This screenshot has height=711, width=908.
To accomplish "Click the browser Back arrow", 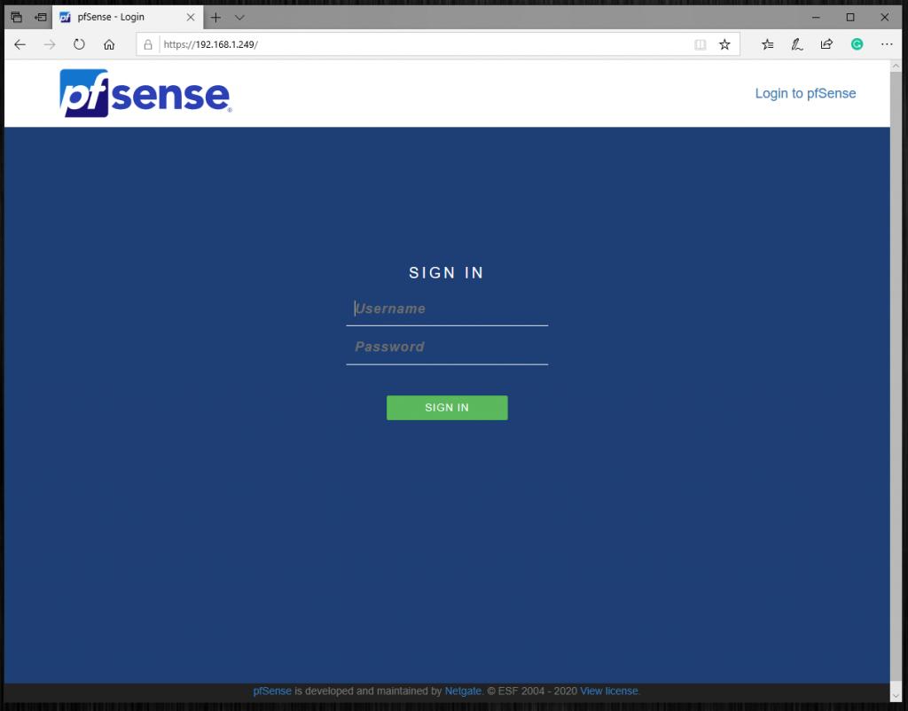I will coord(20,44).
